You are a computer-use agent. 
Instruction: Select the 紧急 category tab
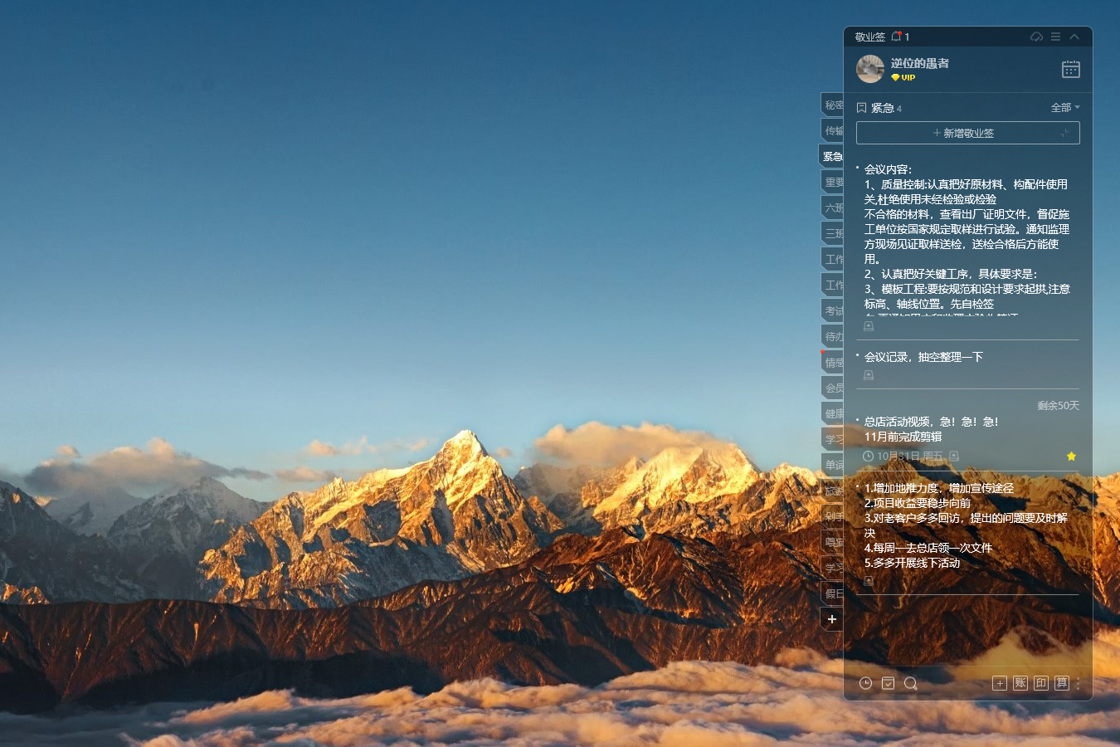(832, 156)
